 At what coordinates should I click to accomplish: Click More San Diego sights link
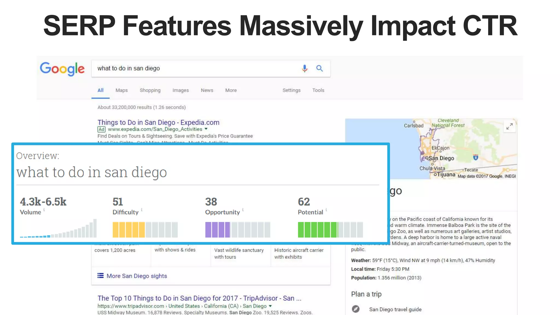coord(137,276)
